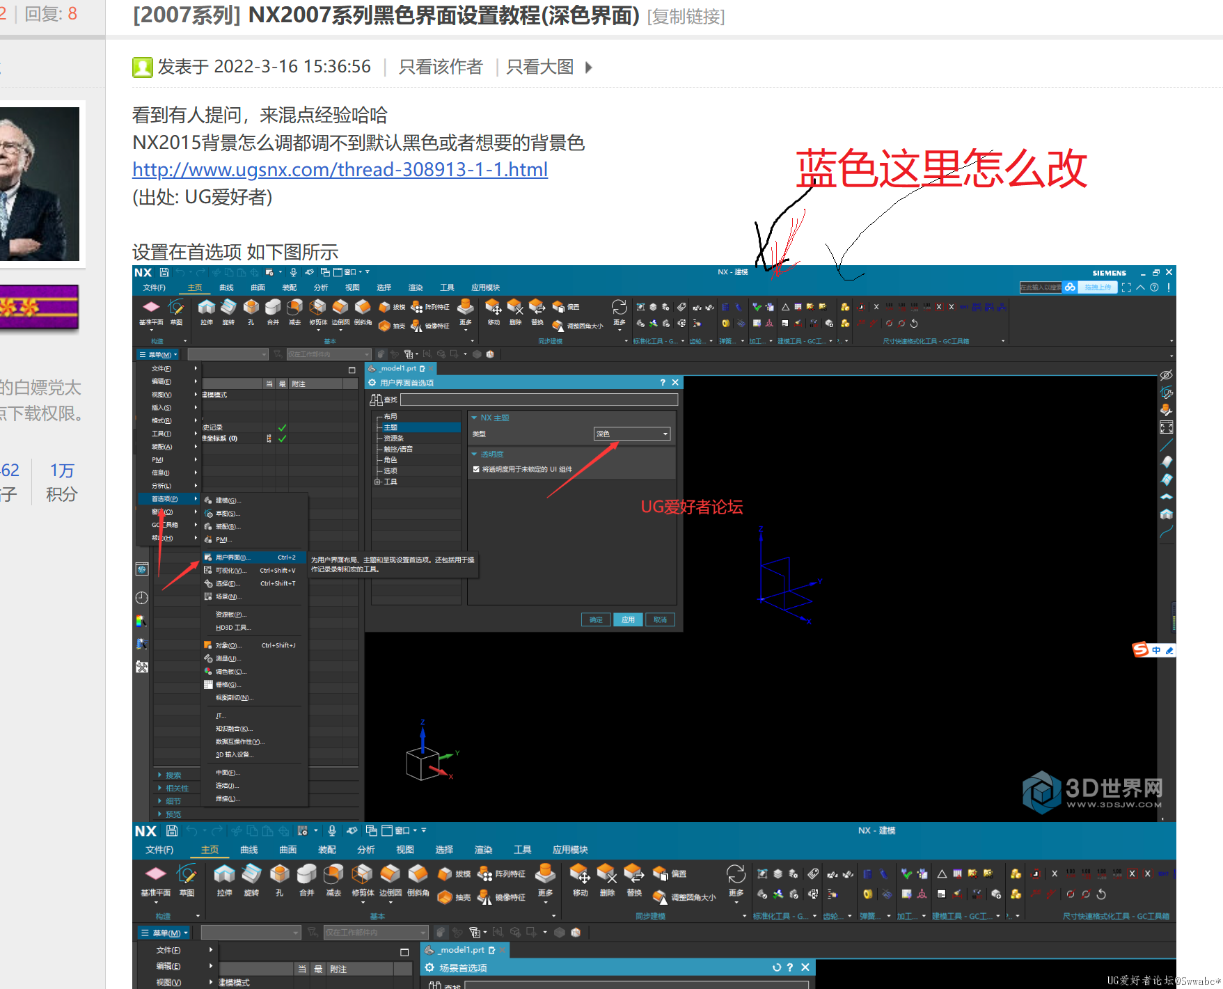The height and width of the screenshot is (989, 1223).
Task: Open the 类型 theme dropdown showing 深色
Action: click(632, 434)
